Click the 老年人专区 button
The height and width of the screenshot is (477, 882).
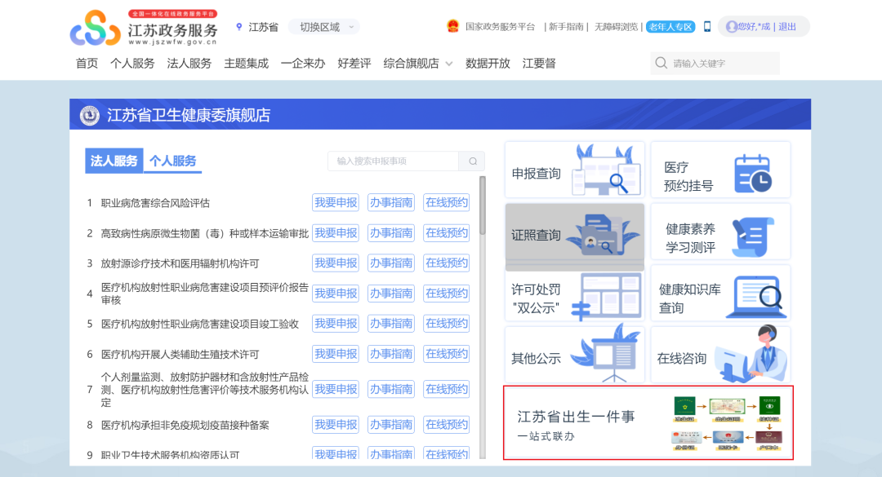[670, 27]
